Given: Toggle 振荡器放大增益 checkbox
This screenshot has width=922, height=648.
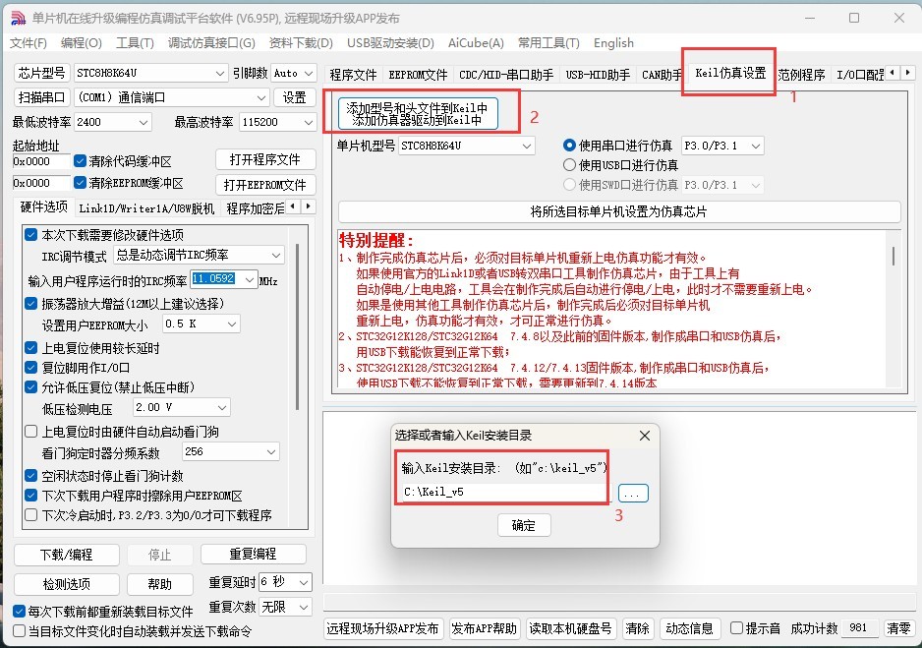Looking at the screenshot, I should tap(31, 304).
